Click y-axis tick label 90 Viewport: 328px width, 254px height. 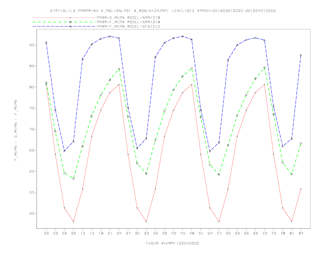(31, 45)
